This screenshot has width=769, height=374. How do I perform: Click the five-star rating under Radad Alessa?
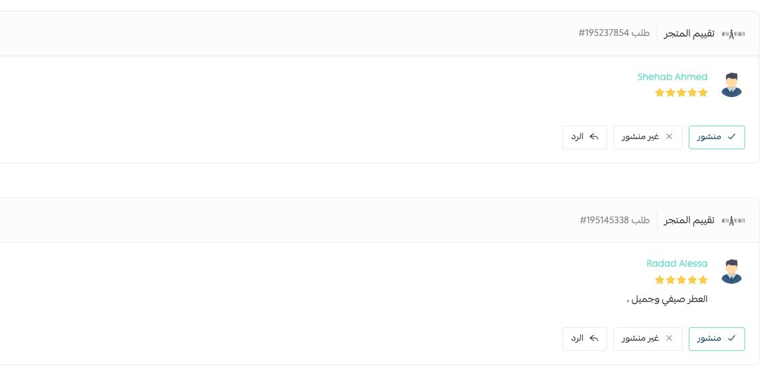681,280
